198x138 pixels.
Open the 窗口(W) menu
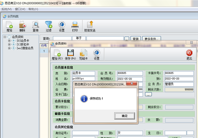20,9
